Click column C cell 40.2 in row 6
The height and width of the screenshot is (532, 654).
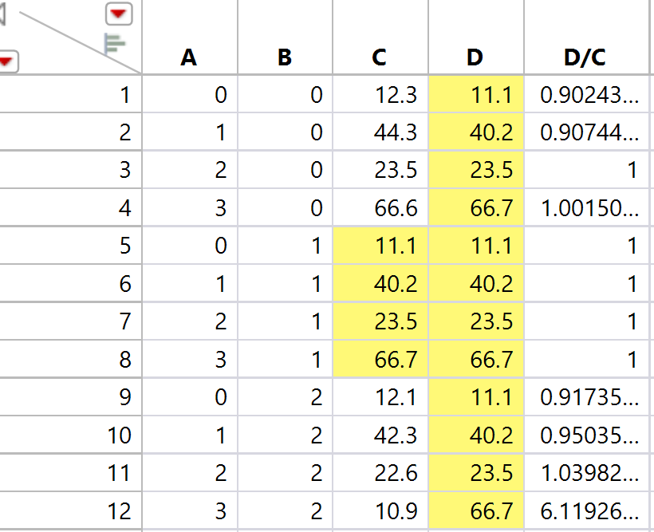[x=380, y=284]
